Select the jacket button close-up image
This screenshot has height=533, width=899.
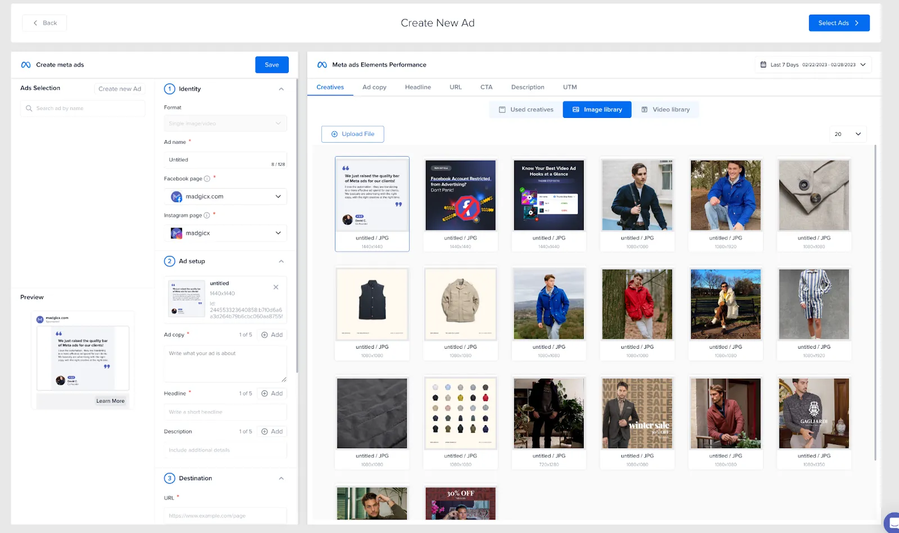pos(814,195)
